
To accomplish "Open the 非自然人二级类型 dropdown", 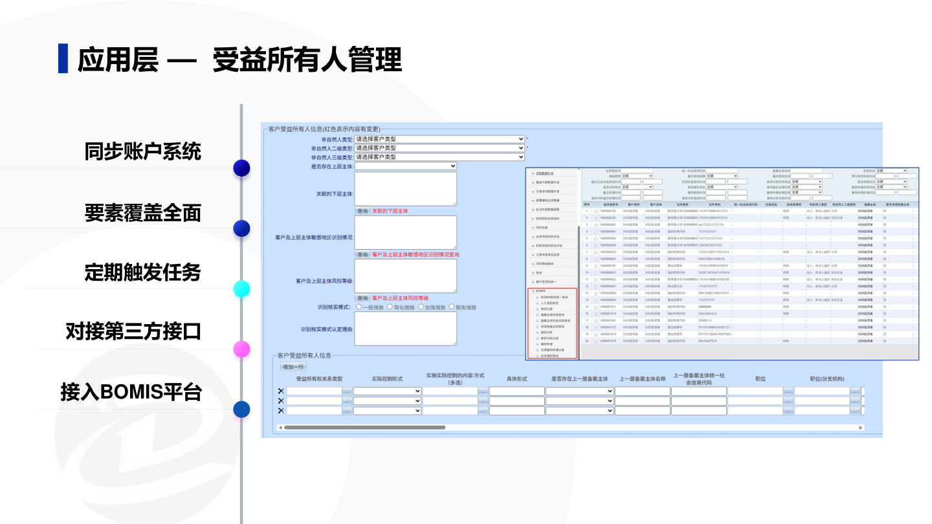I will 439,148.
